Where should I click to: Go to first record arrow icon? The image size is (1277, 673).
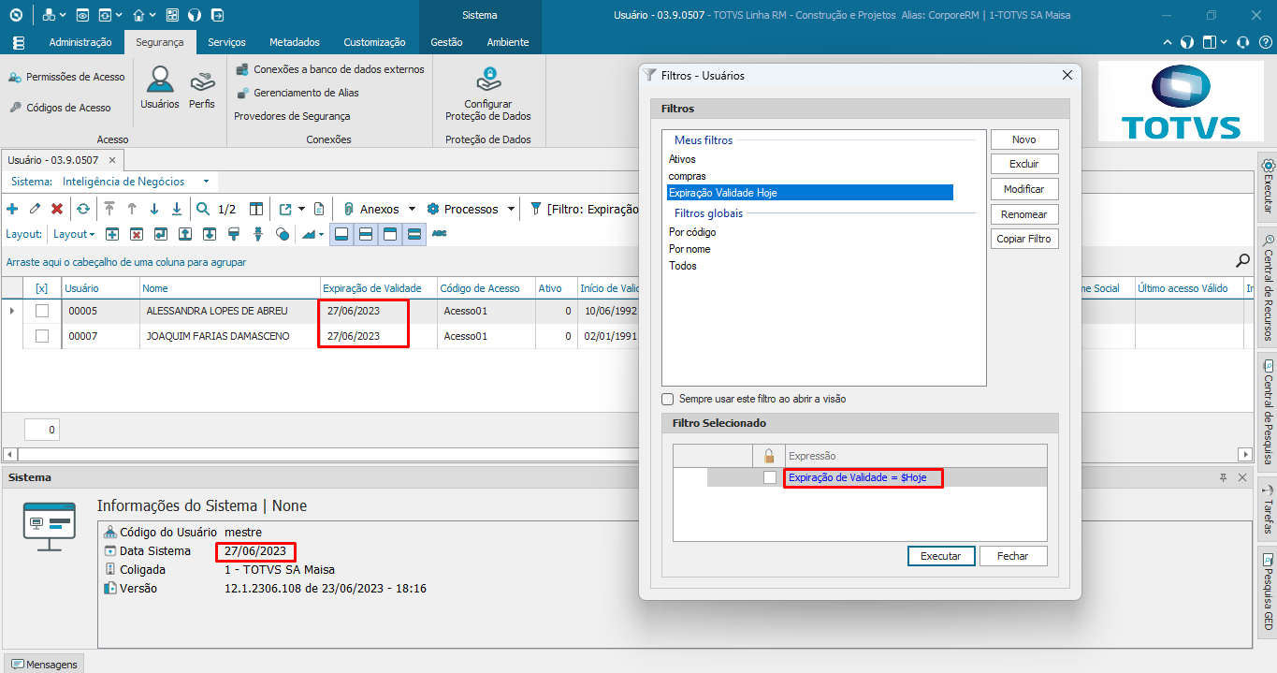[x=109, y=209]
